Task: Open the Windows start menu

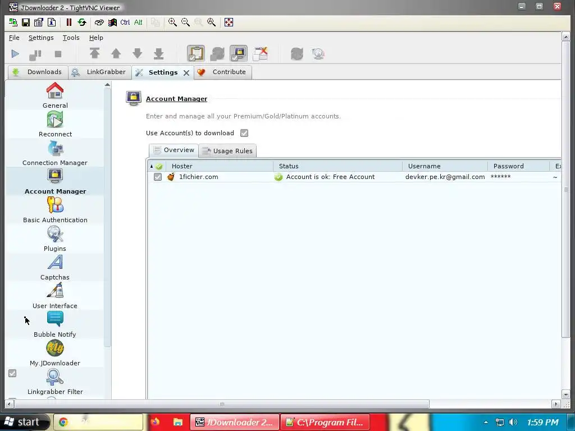Action: (x=24, y=422)
